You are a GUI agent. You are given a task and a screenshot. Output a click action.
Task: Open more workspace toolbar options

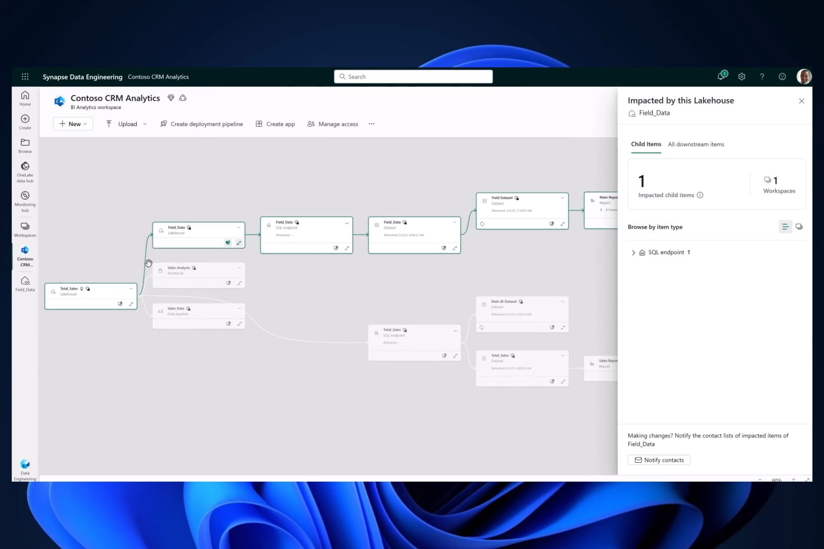pyautogui.click(x=372, y=124)
